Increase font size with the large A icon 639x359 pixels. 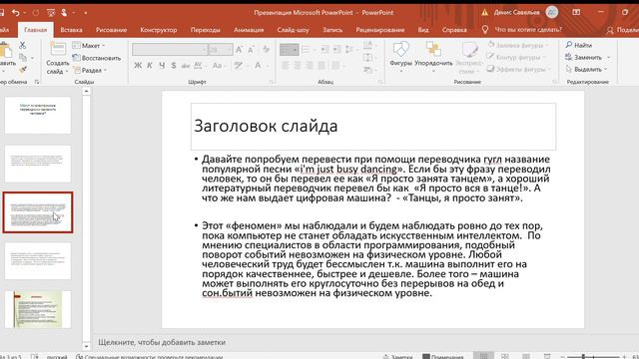(240, 50)
